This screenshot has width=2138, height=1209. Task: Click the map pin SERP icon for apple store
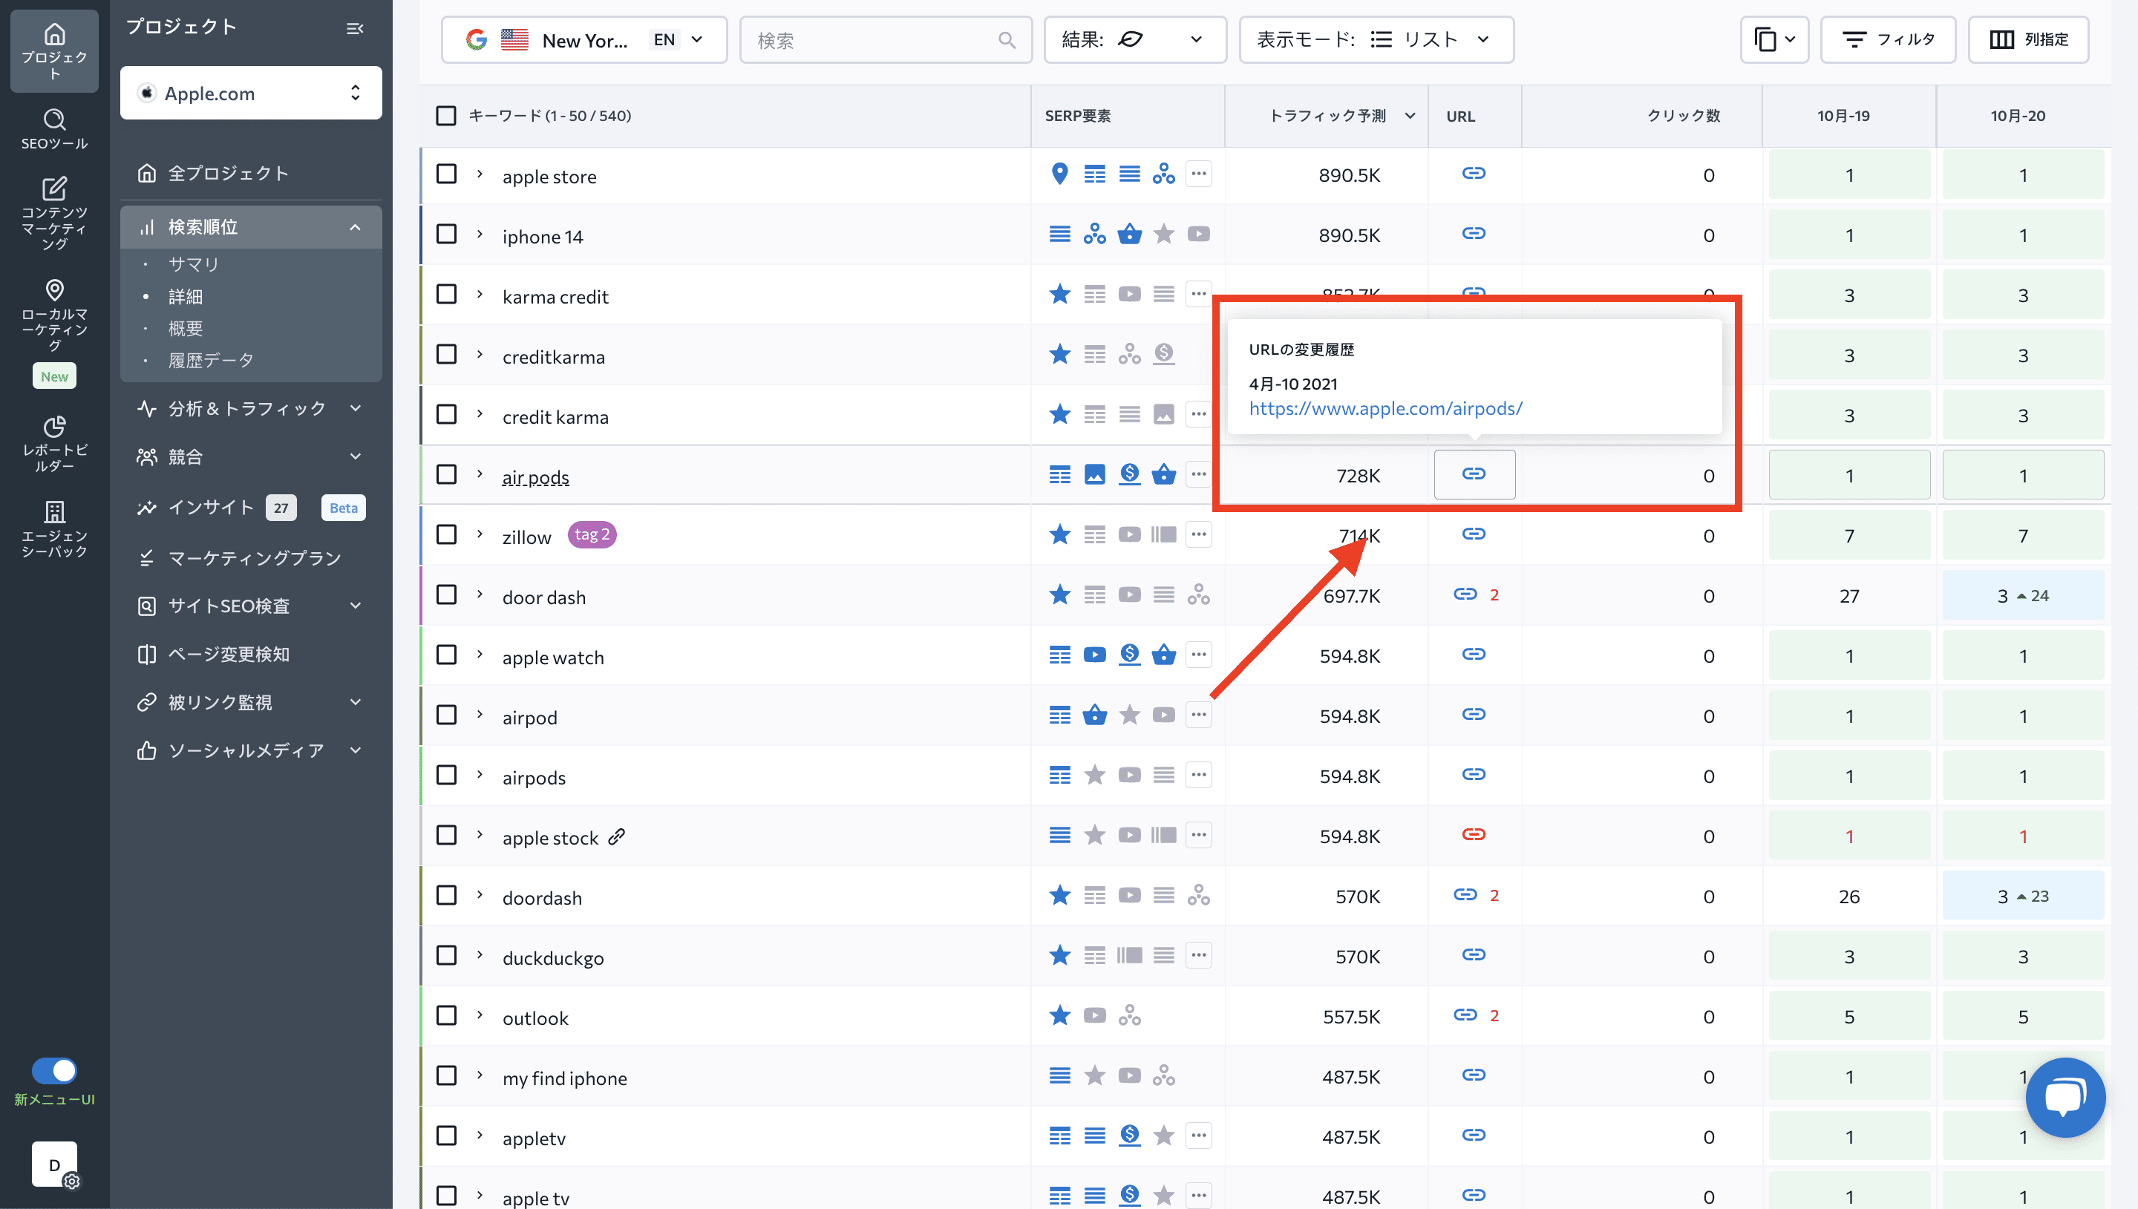1059,174
